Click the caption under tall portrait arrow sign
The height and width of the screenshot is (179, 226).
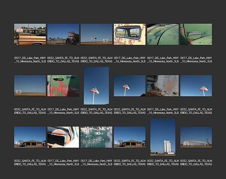96,111
